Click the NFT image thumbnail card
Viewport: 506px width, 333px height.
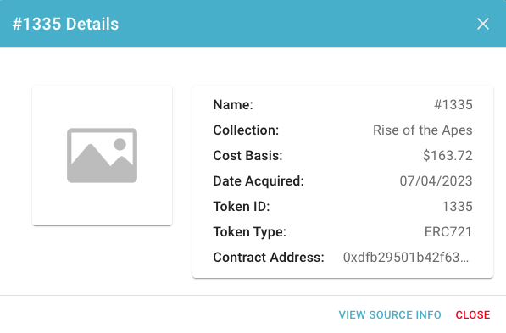point(102,156)
